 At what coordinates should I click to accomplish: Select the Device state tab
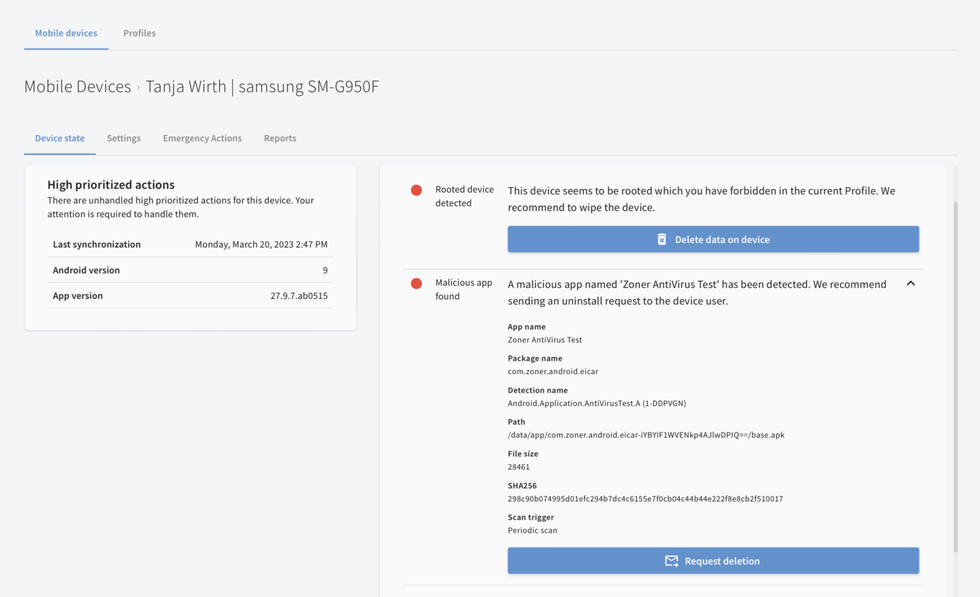pyautogui.click(x=60, y=138)
